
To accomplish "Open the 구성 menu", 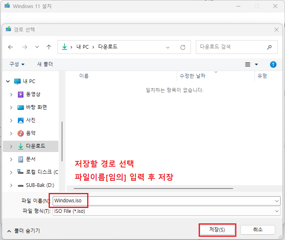I will click(x=17, y=64).
